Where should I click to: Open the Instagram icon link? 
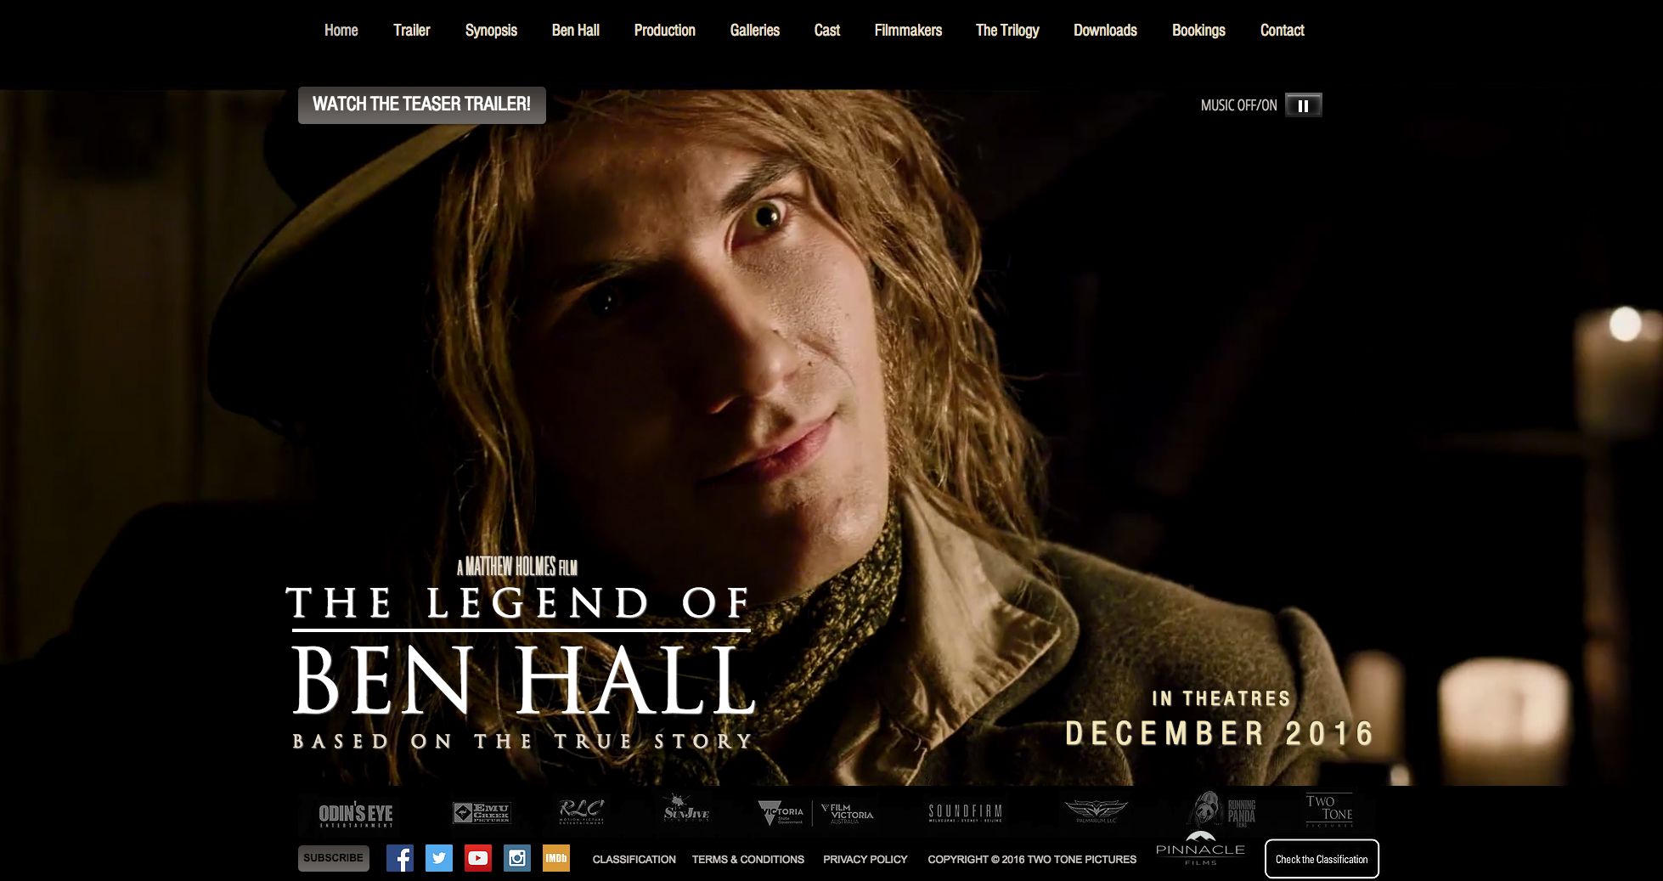coord(517,858)
